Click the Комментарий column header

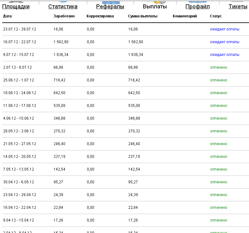[185, 16]
